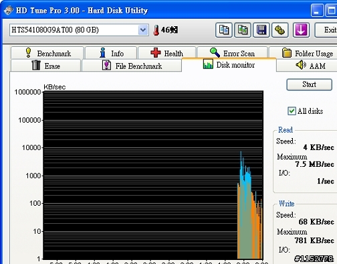337x264 pixels.
Task: Open the Health tab
Action: coord(167,53)
